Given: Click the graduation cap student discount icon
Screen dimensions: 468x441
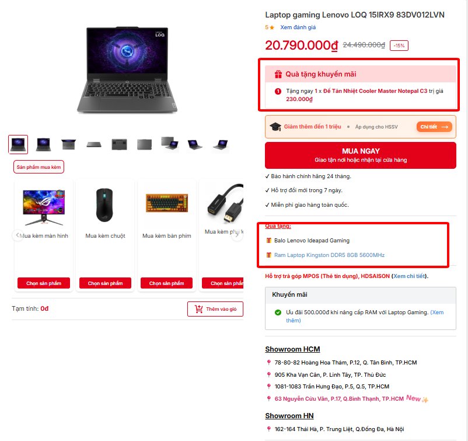Looking at the screenshot, I should [x=274, y=127].
